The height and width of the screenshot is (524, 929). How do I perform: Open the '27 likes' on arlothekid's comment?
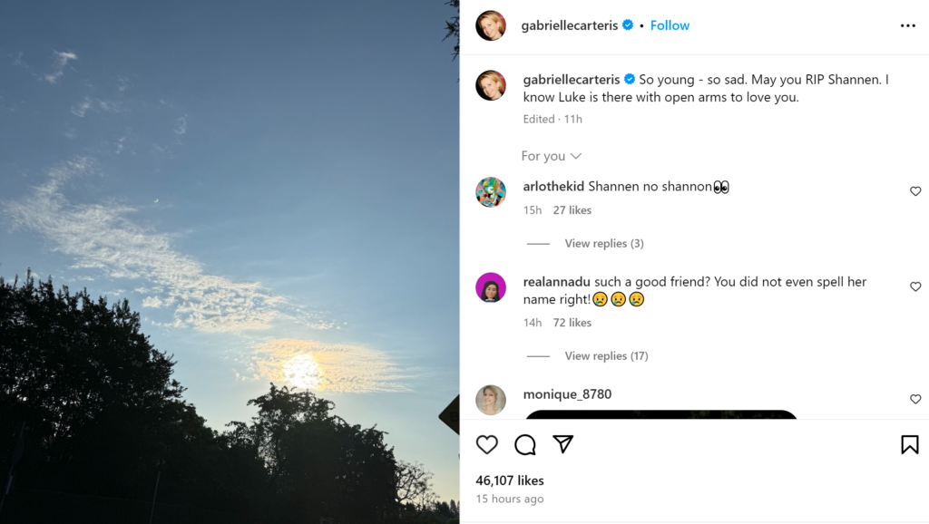click(x=572, y=210)
